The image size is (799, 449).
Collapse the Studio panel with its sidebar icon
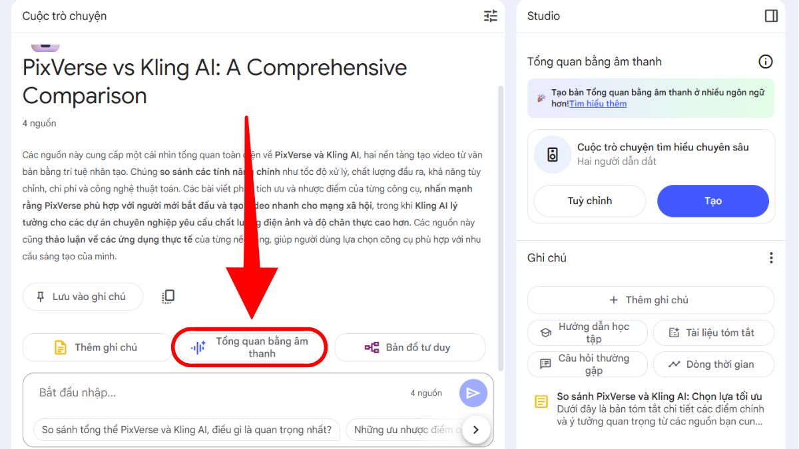(771, 16)
